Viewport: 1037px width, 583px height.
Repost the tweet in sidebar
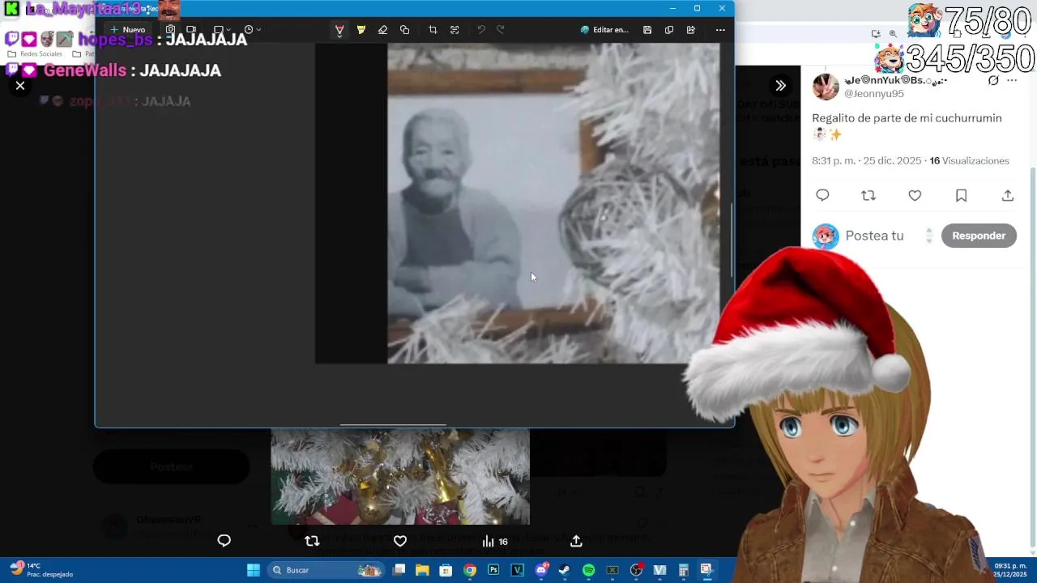[868, 195]
